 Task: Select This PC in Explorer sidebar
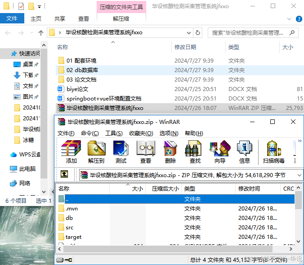pos(22,169)
